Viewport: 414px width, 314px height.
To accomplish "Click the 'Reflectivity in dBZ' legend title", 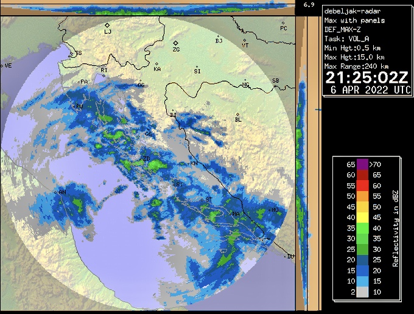I will coord(395,228).
